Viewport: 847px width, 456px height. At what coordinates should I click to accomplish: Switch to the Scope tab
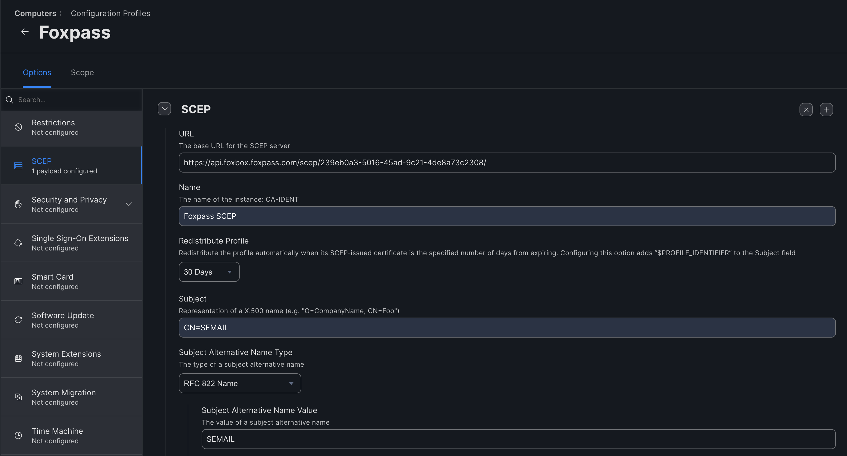click(82, 72)
